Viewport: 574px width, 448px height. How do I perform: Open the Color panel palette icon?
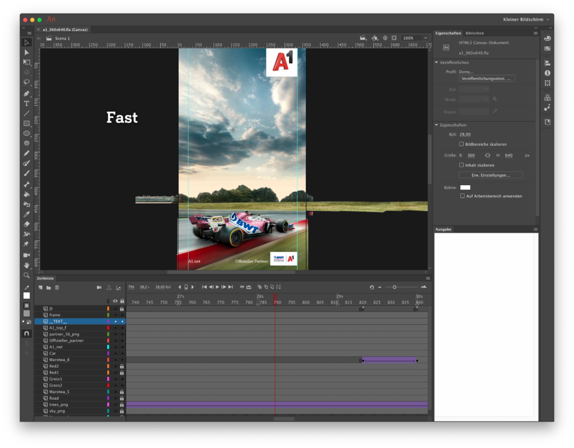click(547, 38)
